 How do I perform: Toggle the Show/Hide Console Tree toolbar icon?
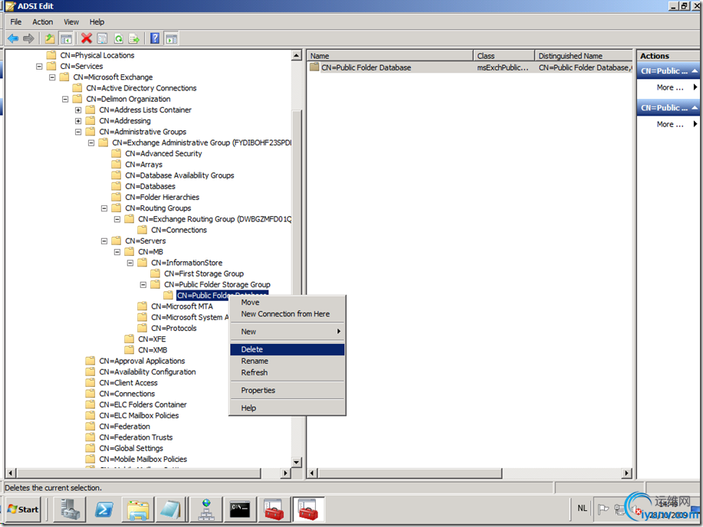click(66, 38)
